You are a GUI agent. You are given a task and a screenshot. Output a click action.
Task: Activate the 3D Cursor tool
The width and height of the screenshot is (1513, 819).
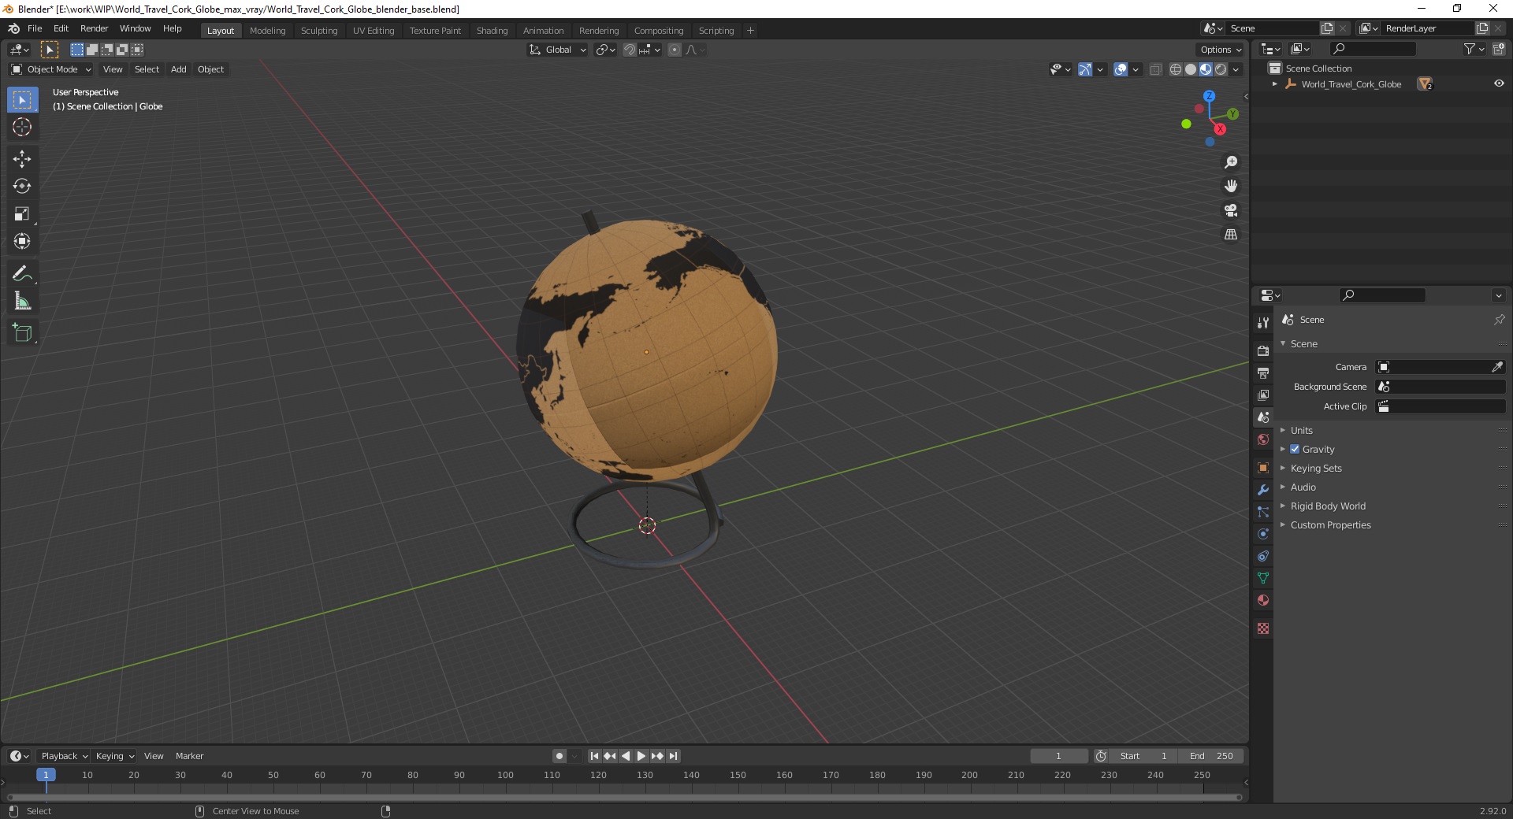[22, 127]
